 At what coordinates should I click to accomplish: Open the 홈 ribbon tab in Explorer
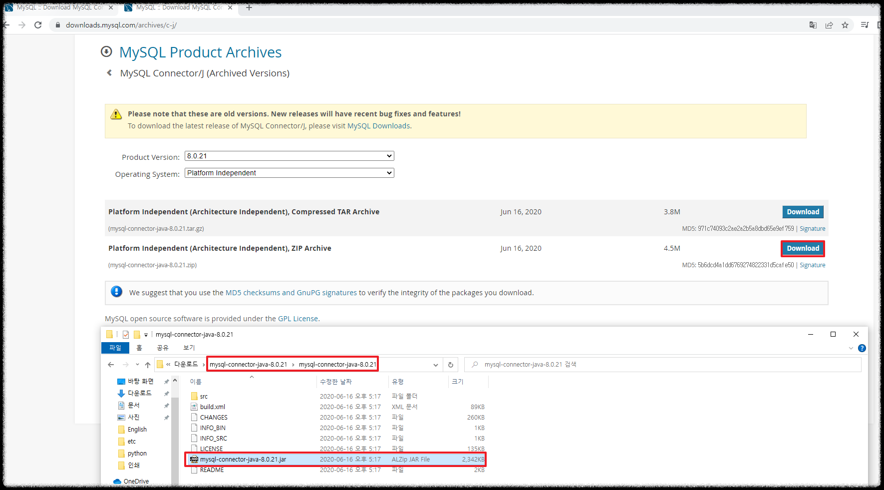click(139, 348)
